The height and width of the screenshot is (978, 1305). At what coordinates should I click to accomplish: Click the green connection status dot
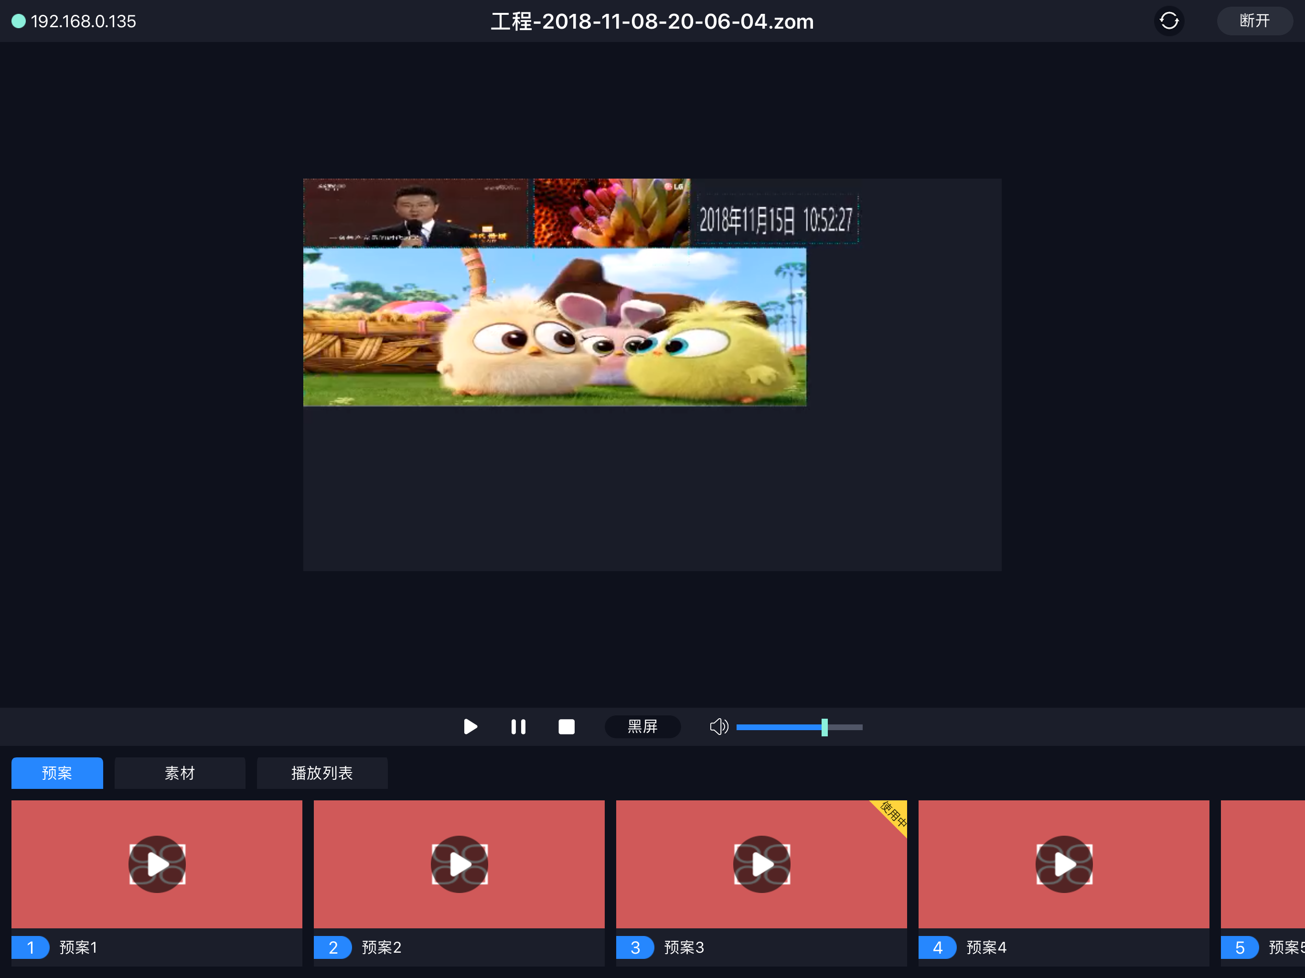pyautogui.click(x=19, y=21)
